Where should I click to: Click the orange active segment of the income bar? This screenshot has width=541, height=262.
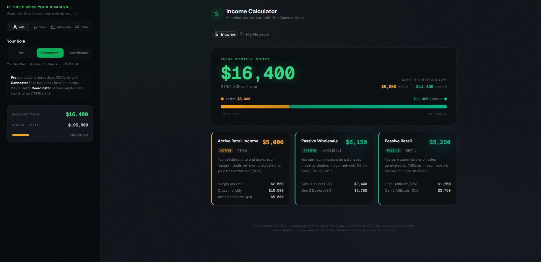[255, 107]
